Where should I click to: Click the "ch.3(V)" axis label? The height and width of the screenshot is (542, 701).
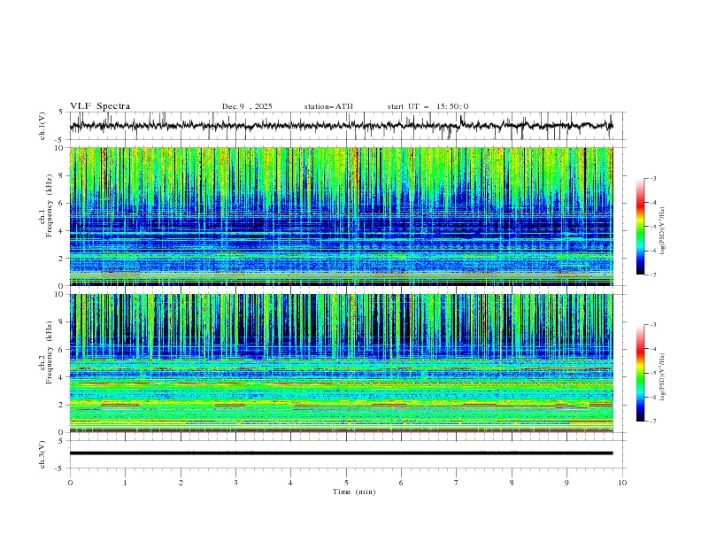pyautogui.click(x=42, y=454)
